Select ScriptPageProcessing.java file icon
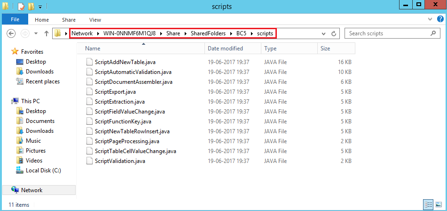This screenshot has height=211, width=447. [90, 141]
